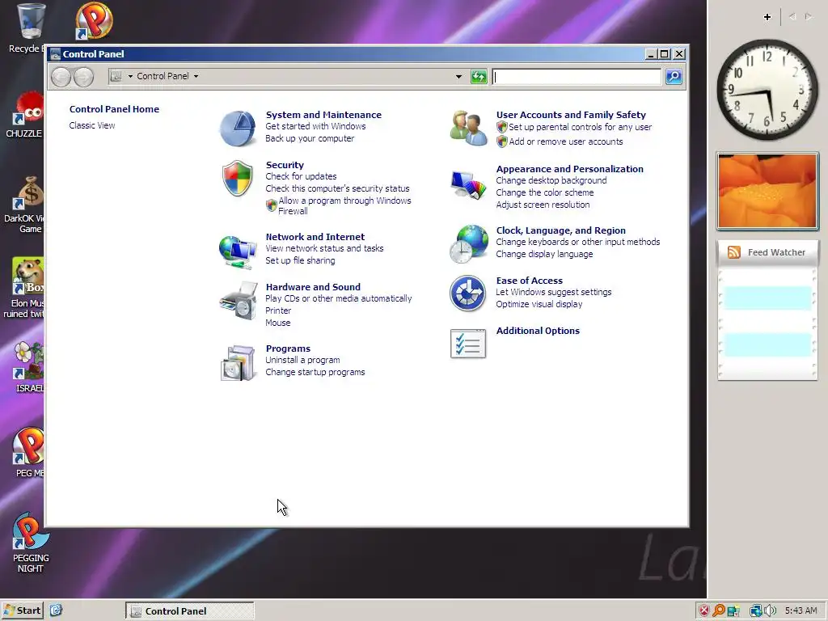This screenshot has width=828, height=621.
Task: Click the Printer link
Action: pyautogui.click(x=278, y=311)
